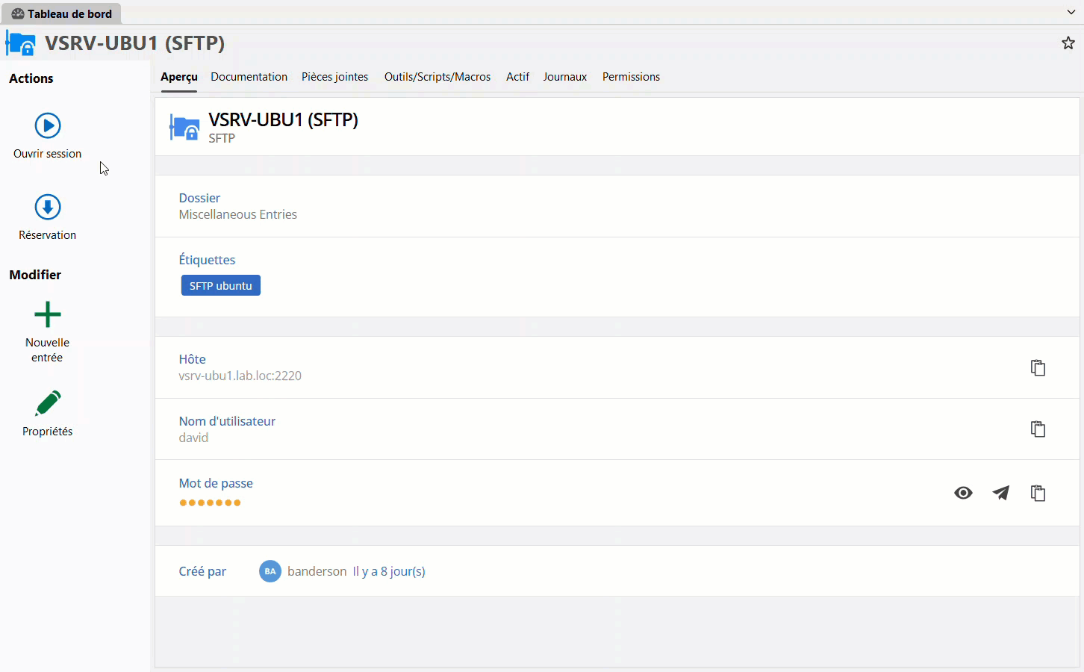
Task: Open Outils/Scripts/Macros section
Action: [x=437, y=77]
